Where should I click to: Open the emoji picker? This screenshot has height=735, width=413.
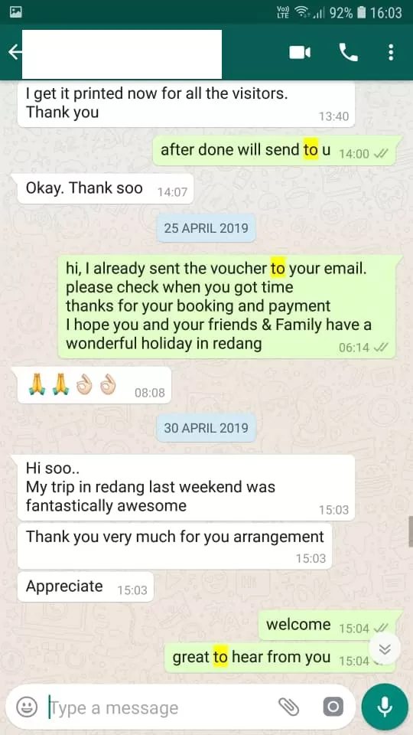coord(27,707)
